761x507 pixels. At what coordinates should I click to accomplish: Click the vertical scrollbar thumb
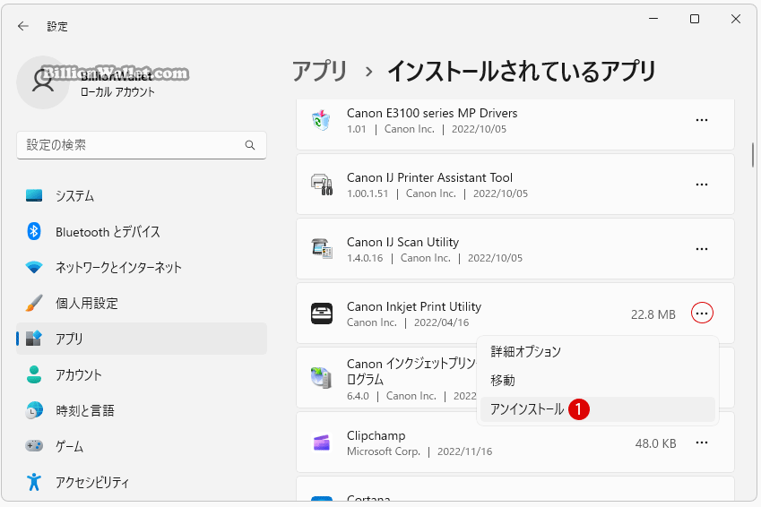point(753,155)
